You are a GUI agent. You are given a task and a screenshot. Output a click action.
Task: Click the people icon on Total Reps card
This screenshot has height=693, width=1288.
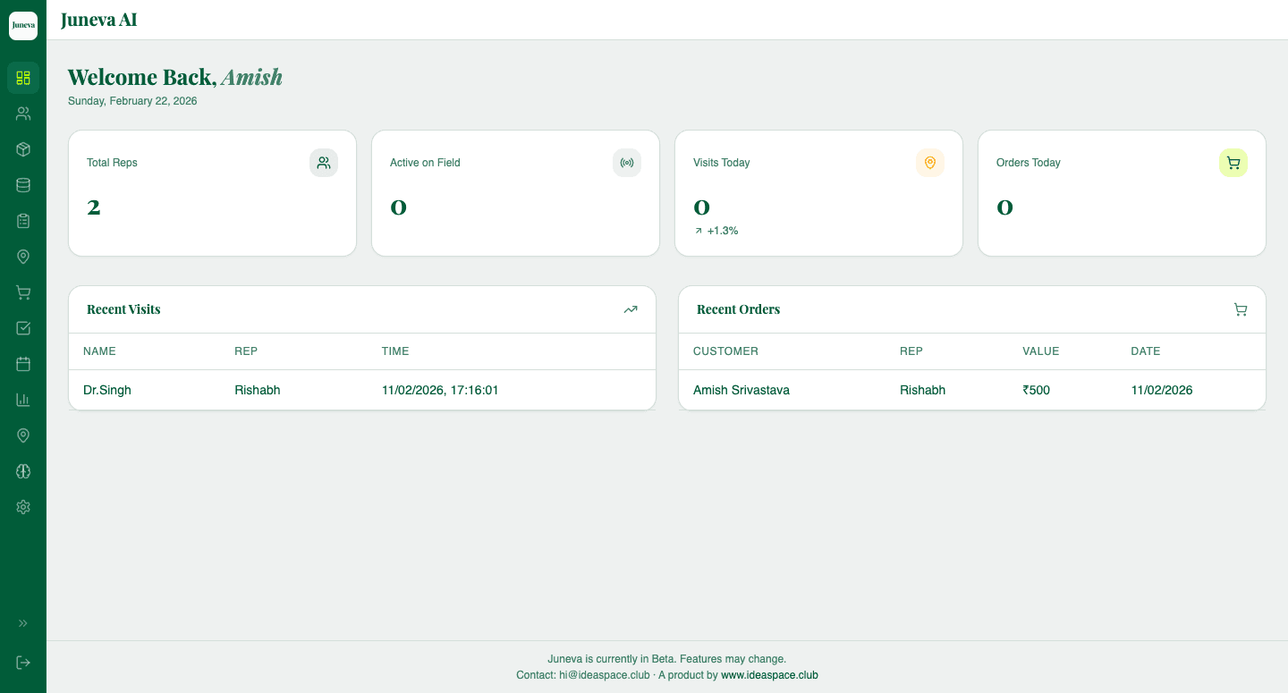pyautogui.click(x=324, y=163)
